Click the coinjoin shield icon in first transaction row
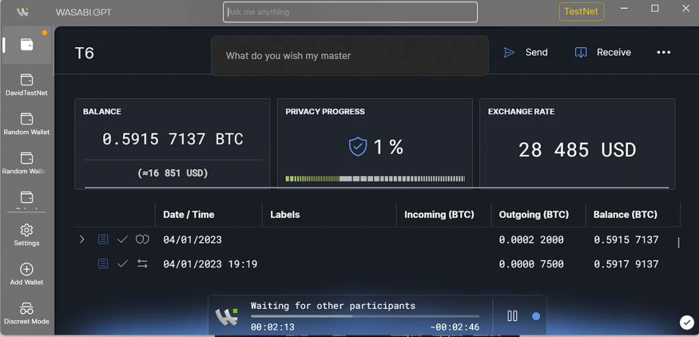Image resolution: width=699 pixels, height=337 pixels. point(142,239)
